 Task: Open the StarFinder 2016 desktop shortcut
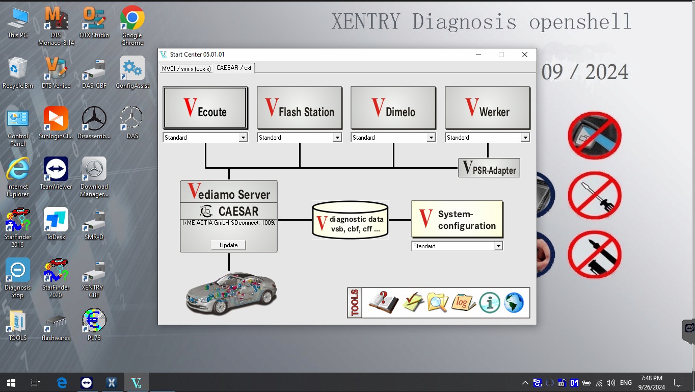pos(18,228)
